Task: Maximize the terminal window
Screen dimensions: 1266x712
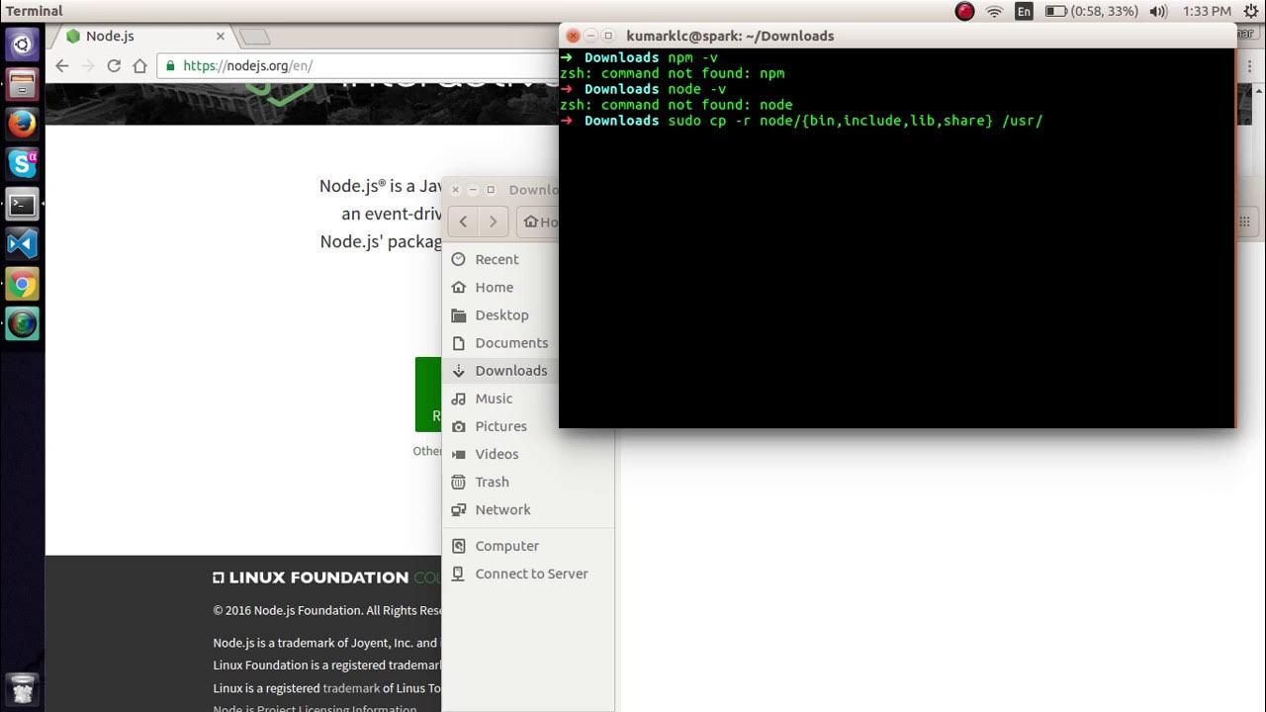Action: [x=608, y=36]
